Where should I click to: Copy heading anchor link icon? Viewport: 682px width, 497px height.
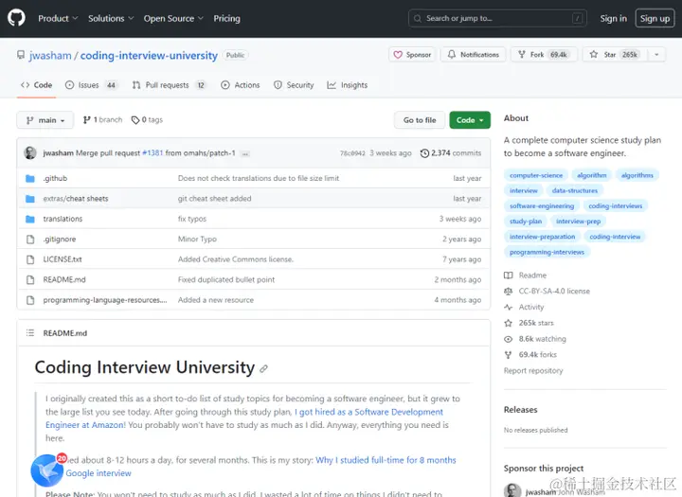[263, 369]
